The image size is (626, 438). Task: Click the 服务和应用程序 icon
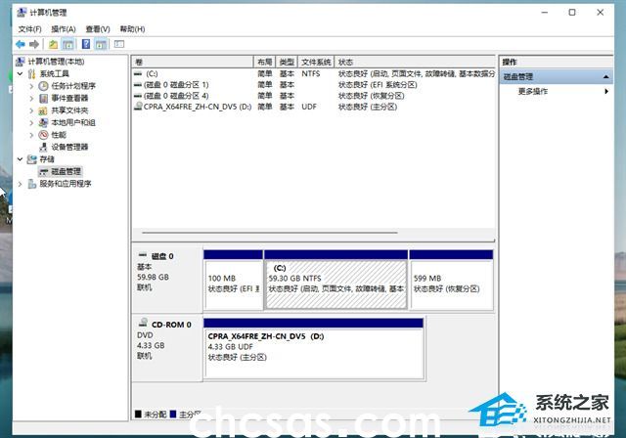(31, 184)
